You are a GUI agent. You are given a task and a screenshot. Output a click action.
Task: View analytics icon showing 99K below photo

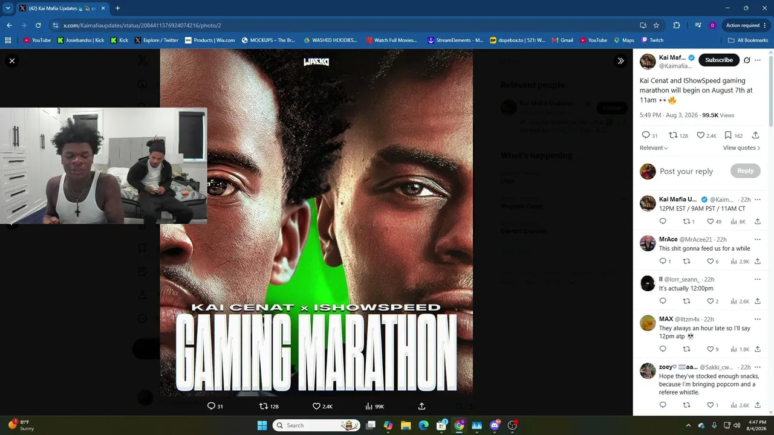click(375, 407)
